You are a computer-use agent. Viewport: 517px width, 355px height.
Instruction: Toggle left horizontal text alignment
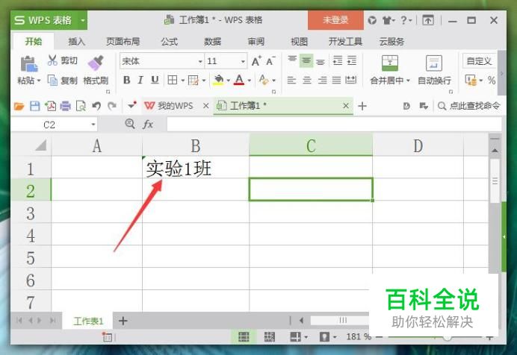pos(291,80)
